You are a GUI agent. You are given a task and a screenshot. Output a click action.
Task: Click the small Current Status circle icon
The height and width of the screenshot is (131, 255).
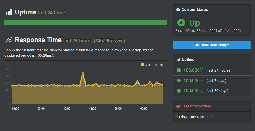click(178, 10)
